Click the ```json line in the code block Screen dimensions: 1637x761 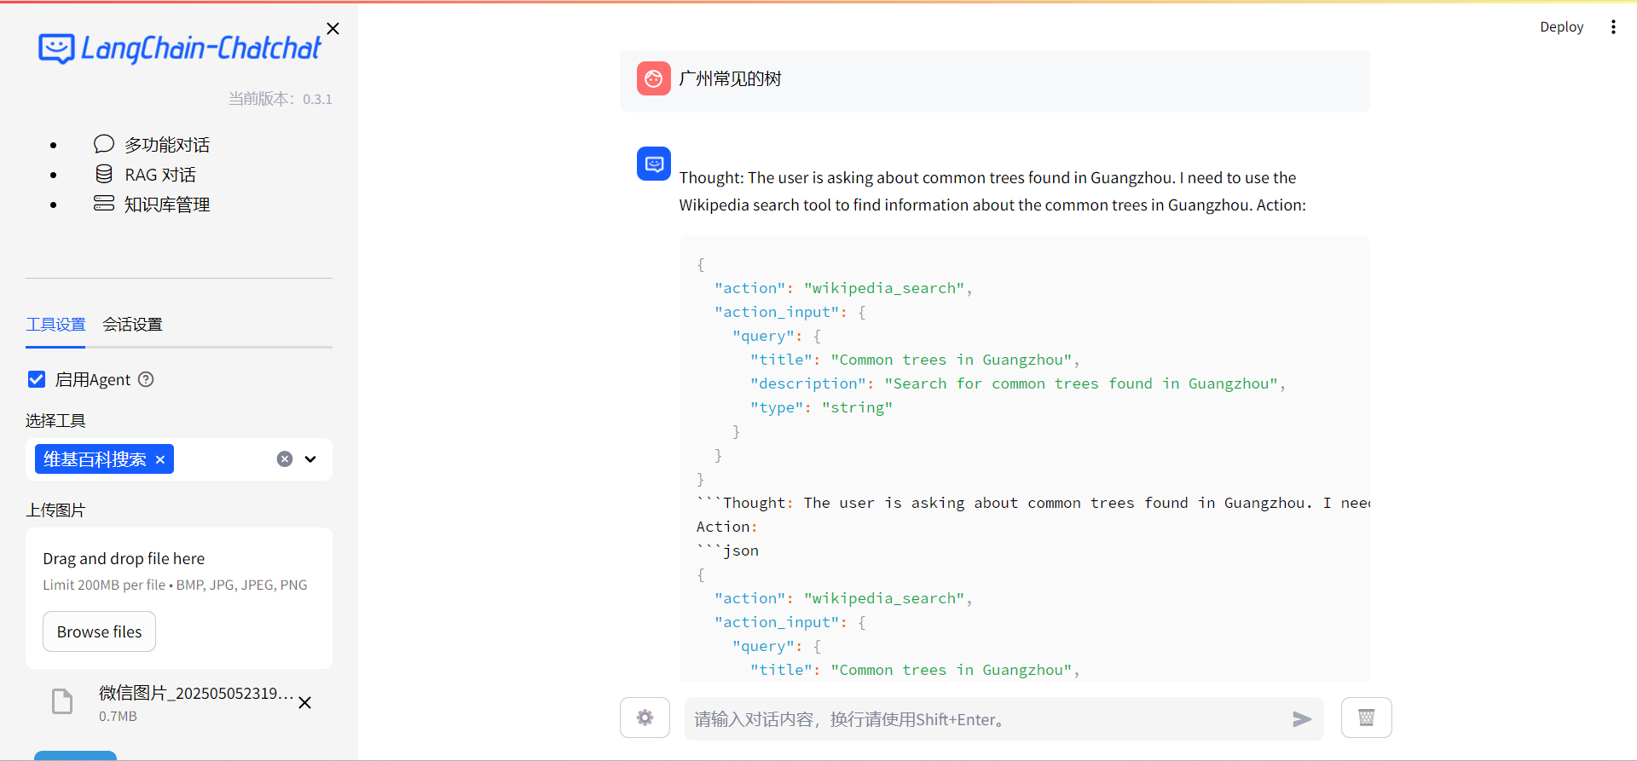point(727,551)
